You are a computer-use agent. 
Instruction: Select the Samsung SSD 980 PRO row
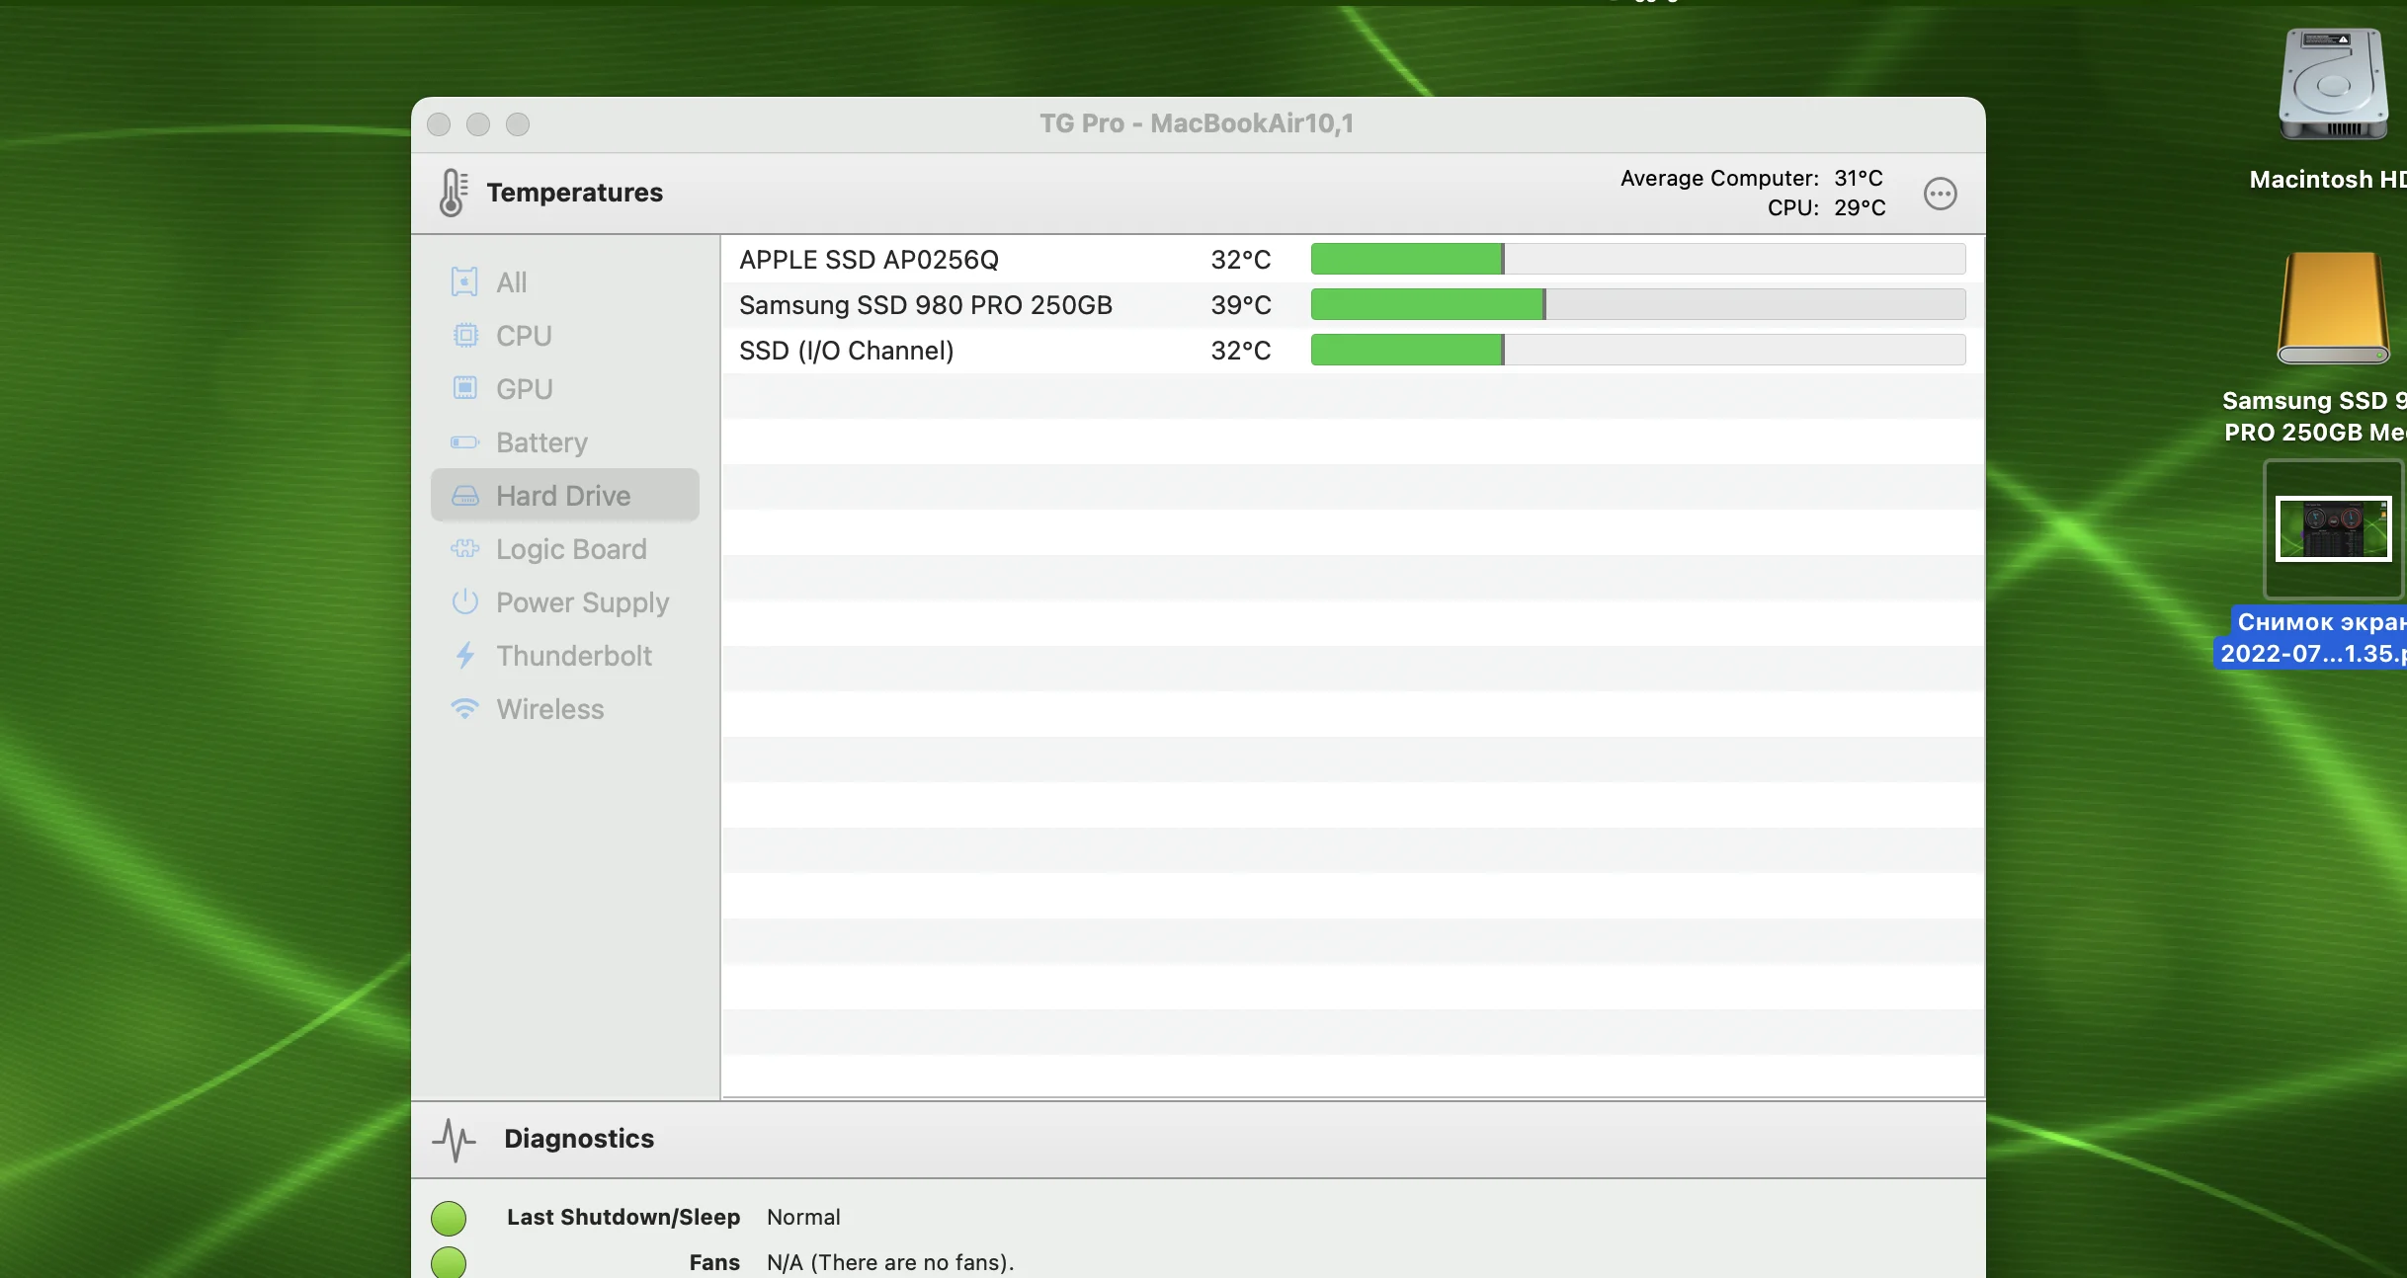pyautogui.click(x=925, y=305)
